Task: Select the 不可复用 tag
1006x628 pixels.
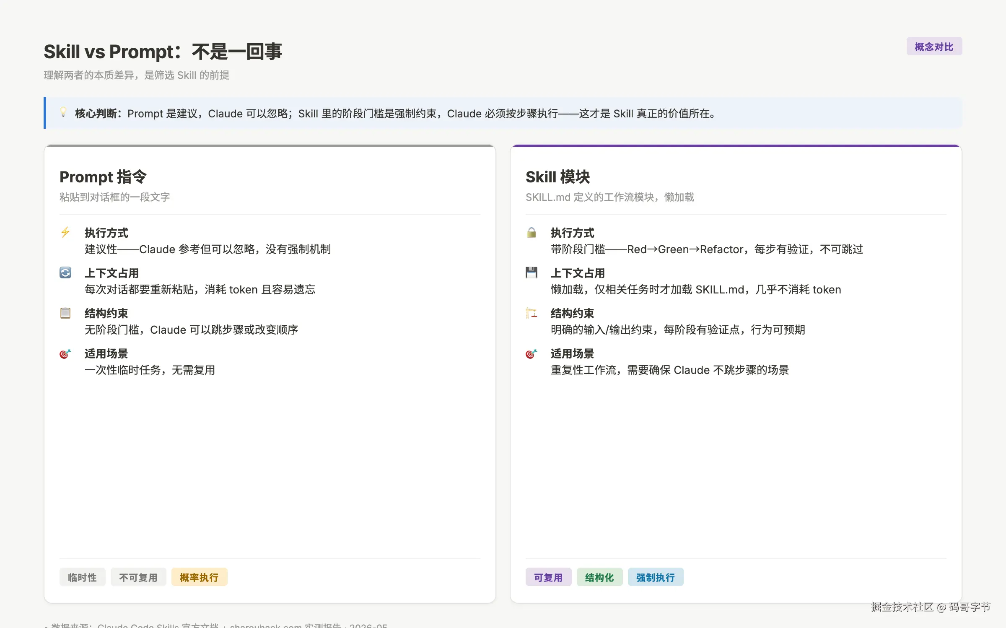Action: coord(138,577)
